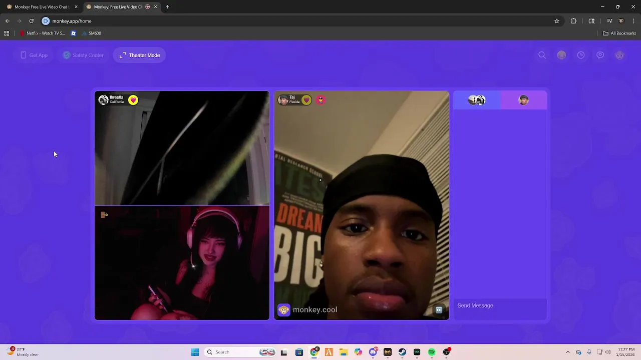Screen dimensions: 641x360
Task: Open the All Bookmarks folder
Action: 619,33
